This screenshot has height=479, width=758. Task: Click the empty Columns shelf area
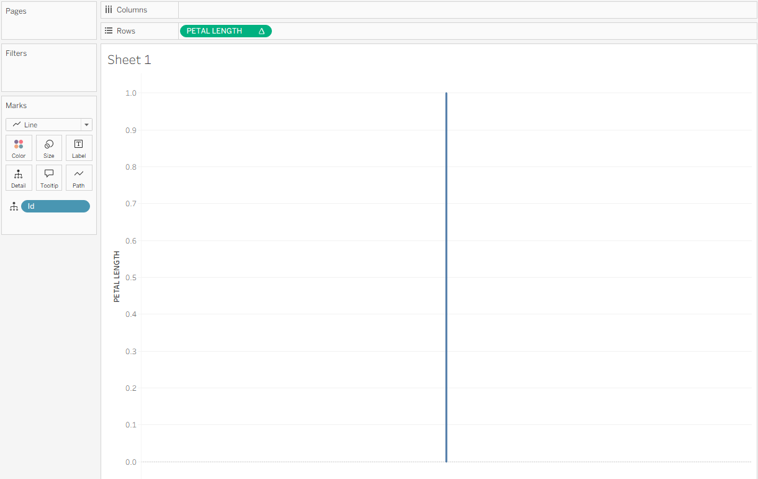(467, 10)
